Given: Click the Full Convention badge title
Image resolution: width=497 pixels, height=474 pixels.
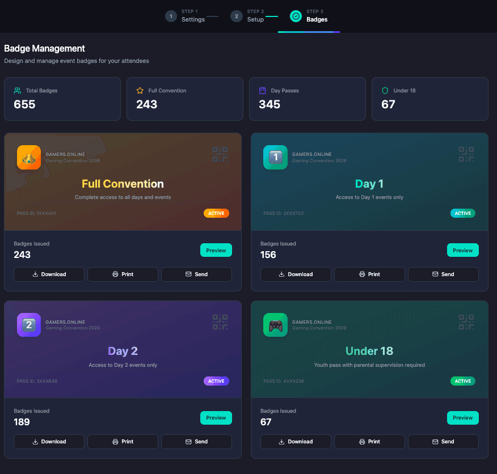Looking at the screenshot, I should 123,184.
